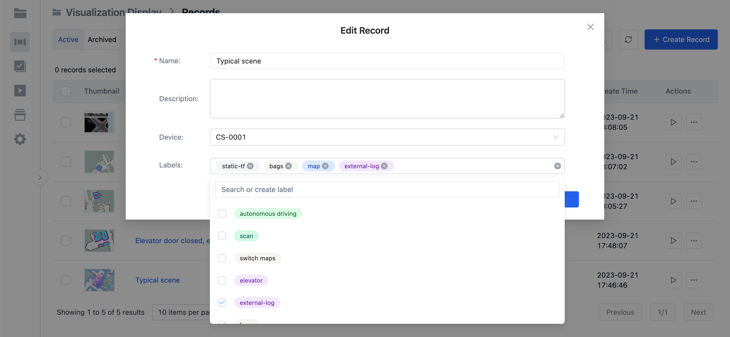Switch to the Active tab

click(68, 39)
